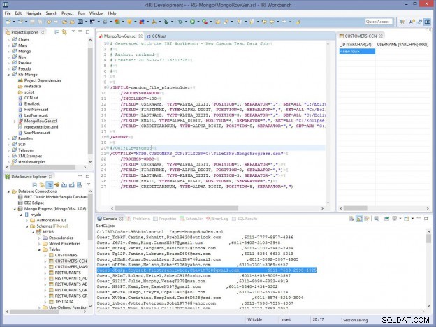Expand the Mongo project
The height and width of the screenshot is (327, 436).
pyautogui.click(x=8, y=52)
